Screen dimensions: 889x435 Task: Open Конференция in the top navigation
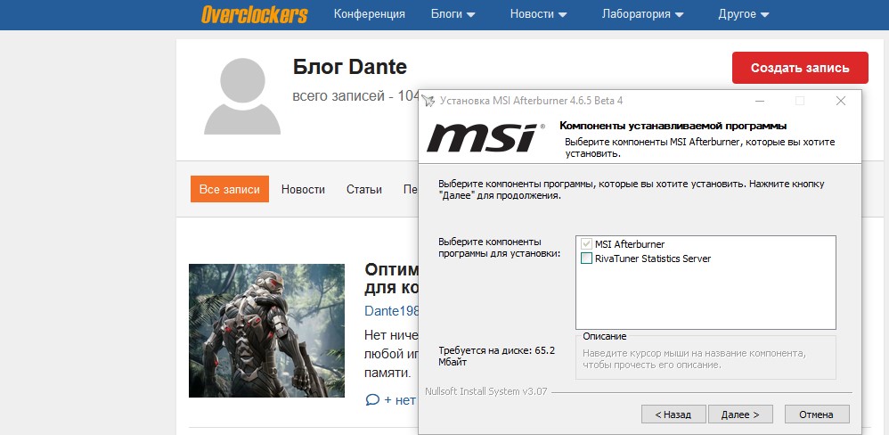click(369, 14)
